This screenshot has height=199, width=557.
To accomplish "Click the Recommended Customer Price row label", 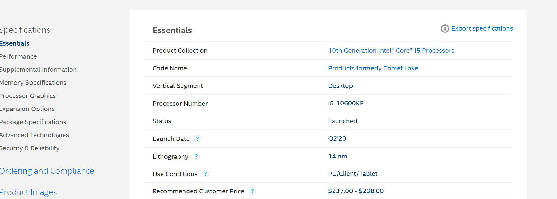I will pyautogui.click(x=199, y=191).
